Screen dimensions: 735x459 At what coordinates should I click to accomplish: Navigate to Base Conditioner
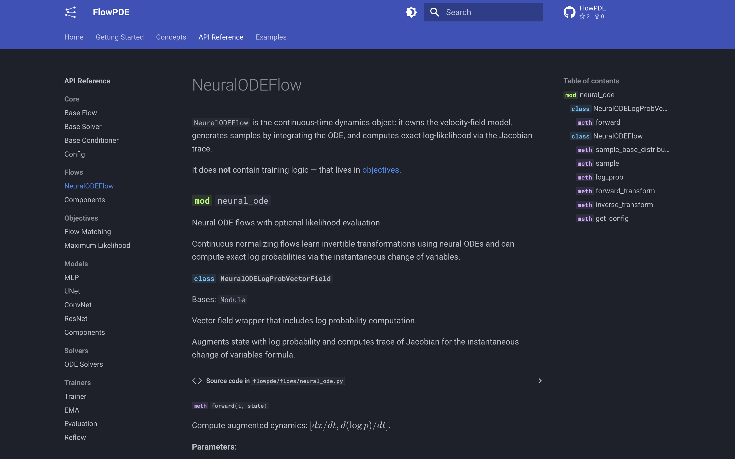click(x=91, y=140)
